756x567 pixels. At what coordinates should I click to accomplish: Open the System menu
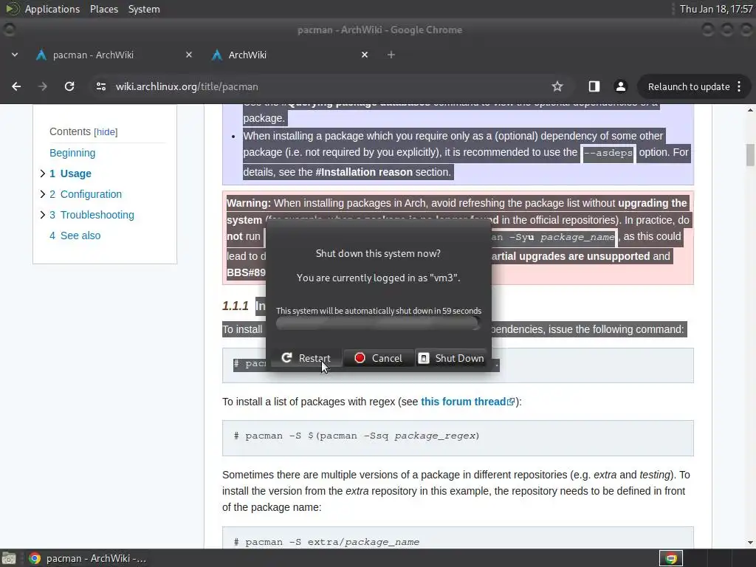144,9
